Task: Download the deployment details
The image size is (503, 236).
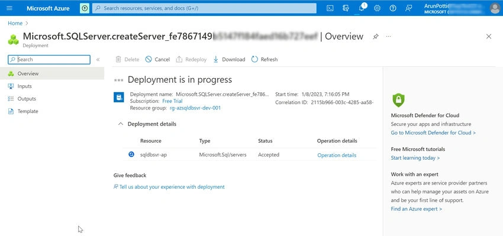Action: point(229,59)
